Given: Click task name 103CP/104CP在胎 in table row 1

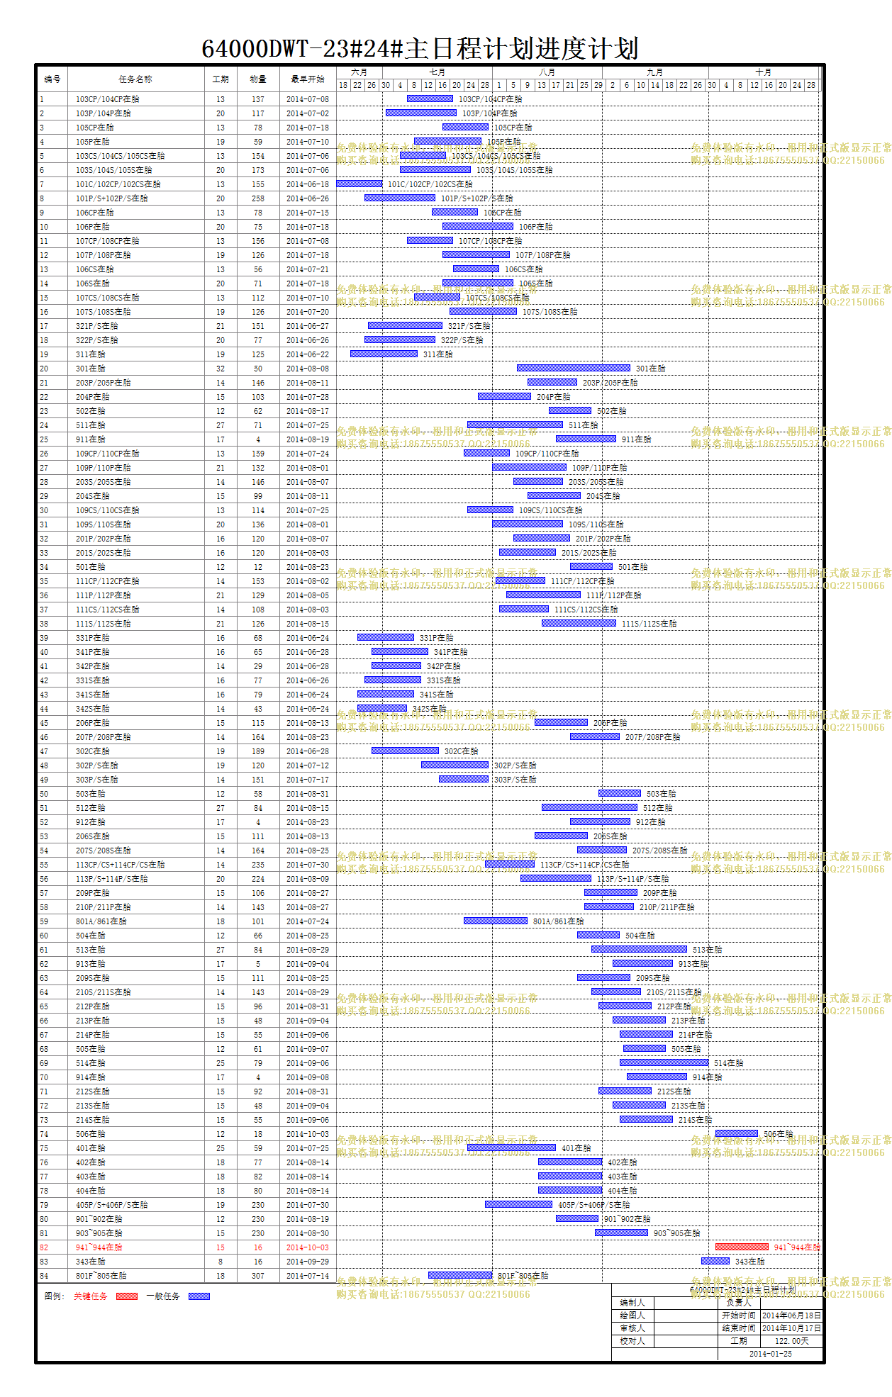Looking at the screenshot, I should 108,99.
